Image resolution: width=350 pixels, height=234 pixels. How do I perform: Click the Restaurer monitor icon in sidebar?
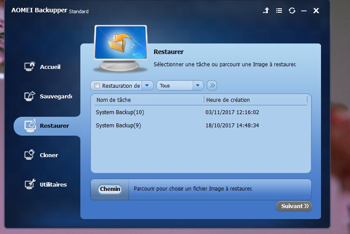(x=30, y=126)
